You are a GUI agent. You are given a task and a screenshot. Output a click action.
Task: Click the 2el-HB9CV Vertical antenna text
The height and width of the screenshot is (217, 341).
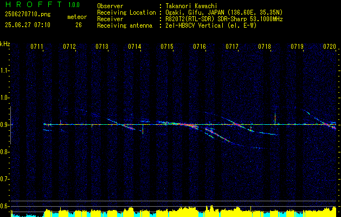(x=211, y=25)
